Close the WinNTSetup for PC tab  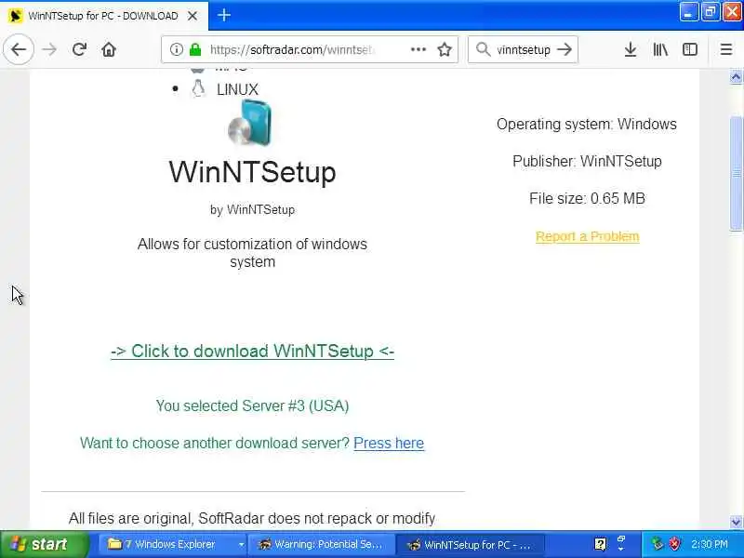[x=193, y=16]
